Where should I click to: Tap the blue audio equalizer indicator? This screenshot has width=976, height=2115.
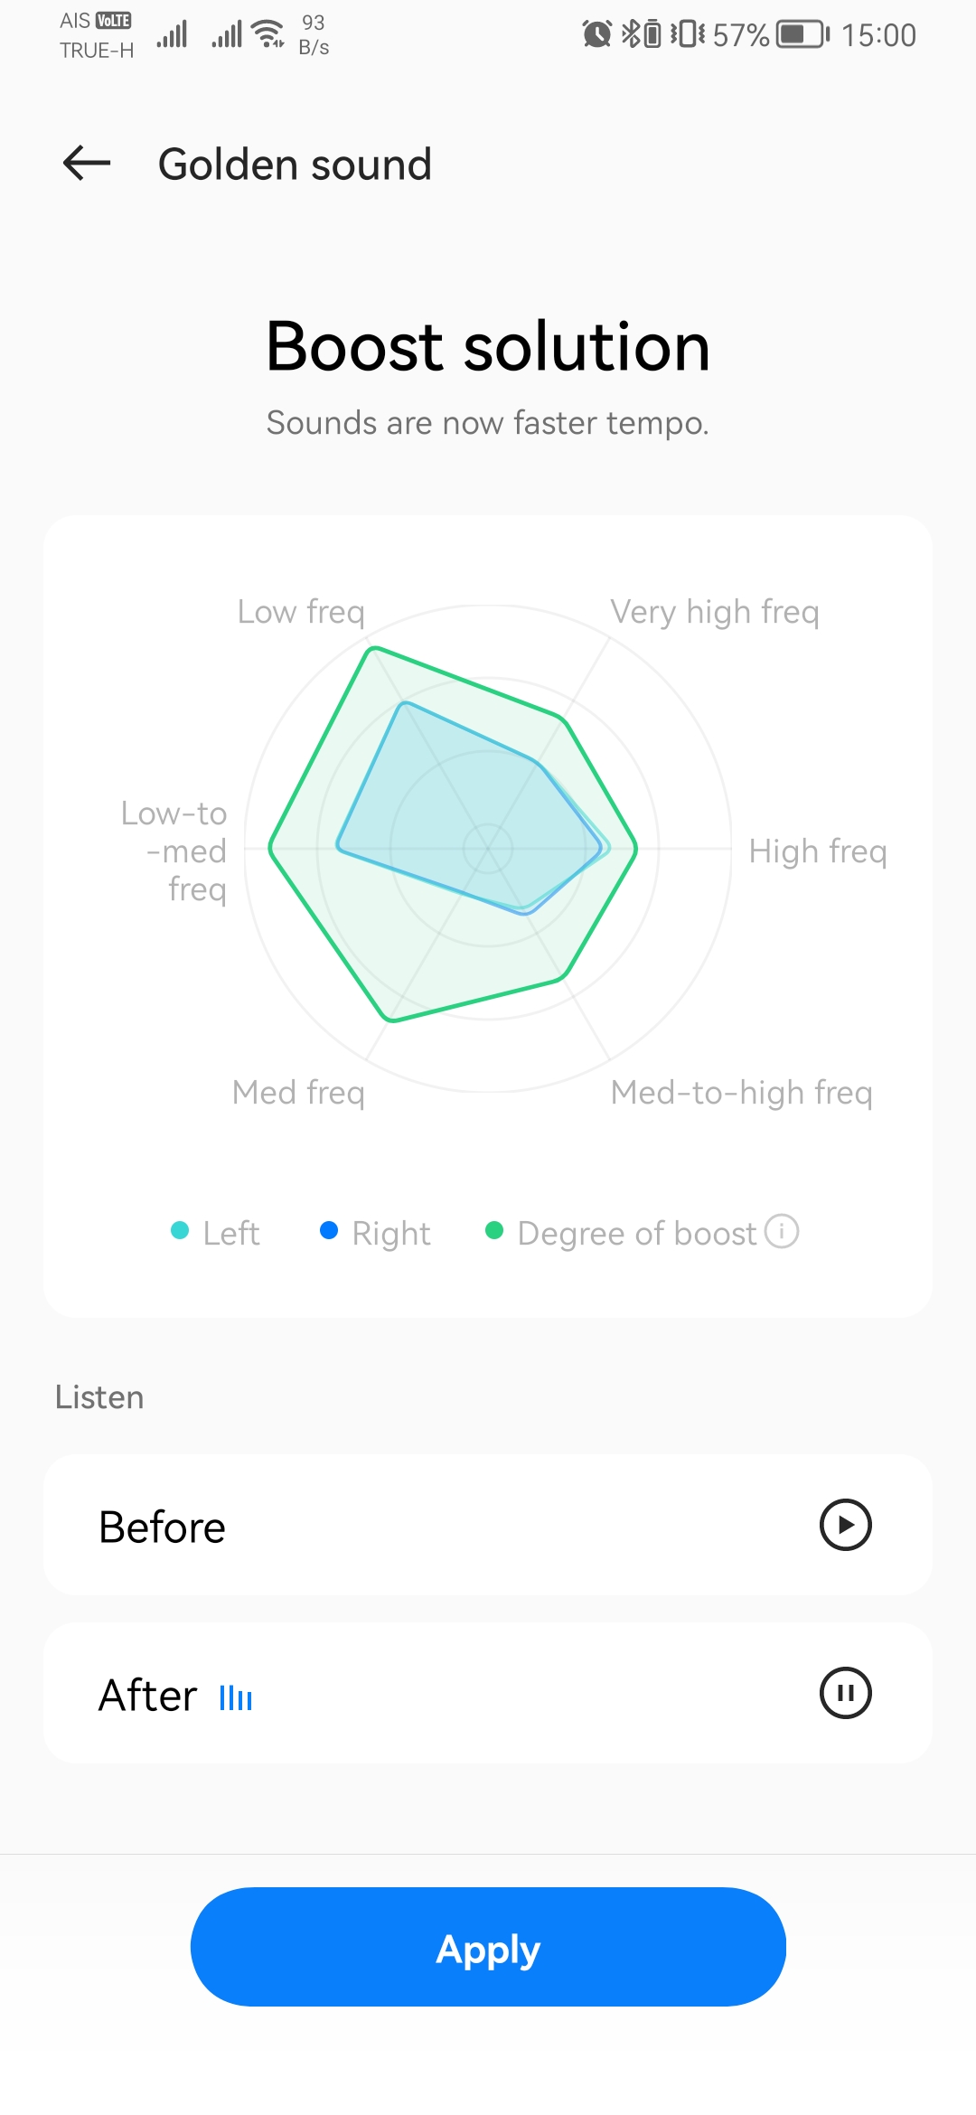point(236,1698)
